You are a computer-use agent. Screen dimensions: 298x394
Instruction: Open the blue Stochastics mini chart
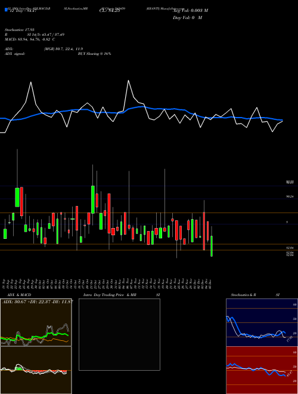262,322
